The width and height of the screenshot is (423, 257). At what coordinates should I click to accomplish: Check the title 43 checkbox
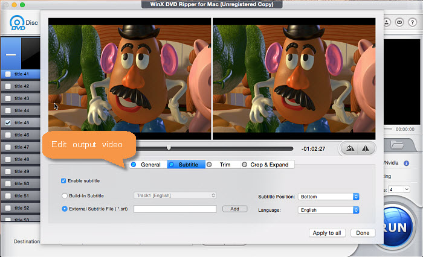click(8, 98)
